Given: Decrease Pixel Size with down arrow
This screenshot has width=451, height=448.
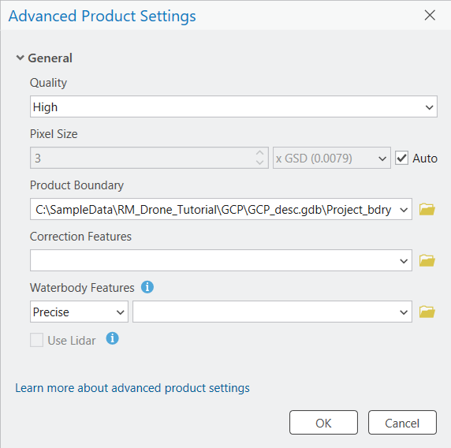Looking at the screenshot, I should [259, 162].
